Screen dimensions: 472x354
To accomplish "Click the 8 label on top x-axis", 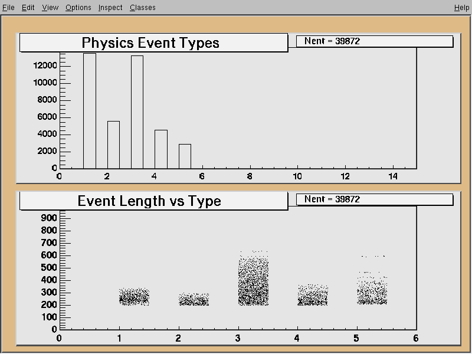I will pyautogui.click(x=250, y=176).
